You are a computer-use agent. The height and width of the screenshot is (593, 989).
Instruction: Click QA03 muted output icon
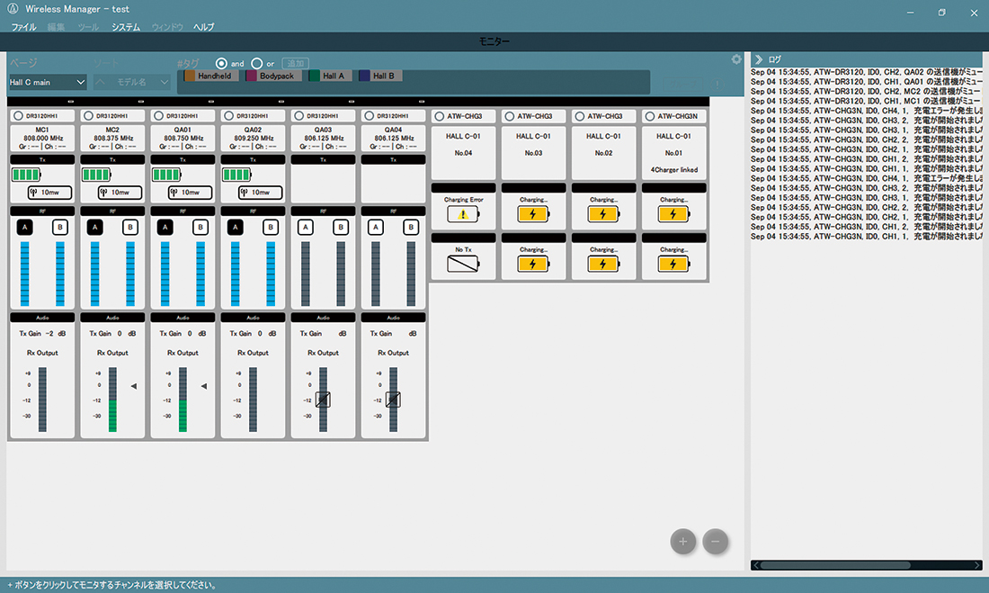323,400
